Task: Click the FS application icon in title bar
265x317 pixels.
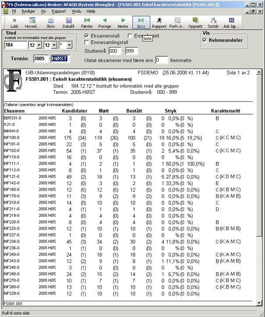Action: click(4, 4)
